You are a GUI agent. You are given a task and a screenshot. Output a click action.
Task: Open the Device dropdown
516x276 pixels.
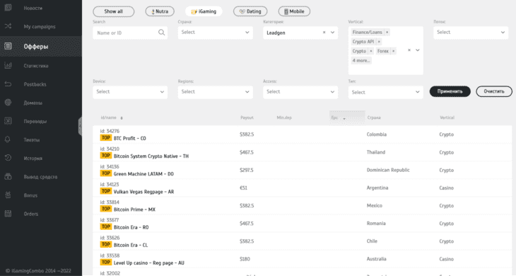click(x=130, y=92)
